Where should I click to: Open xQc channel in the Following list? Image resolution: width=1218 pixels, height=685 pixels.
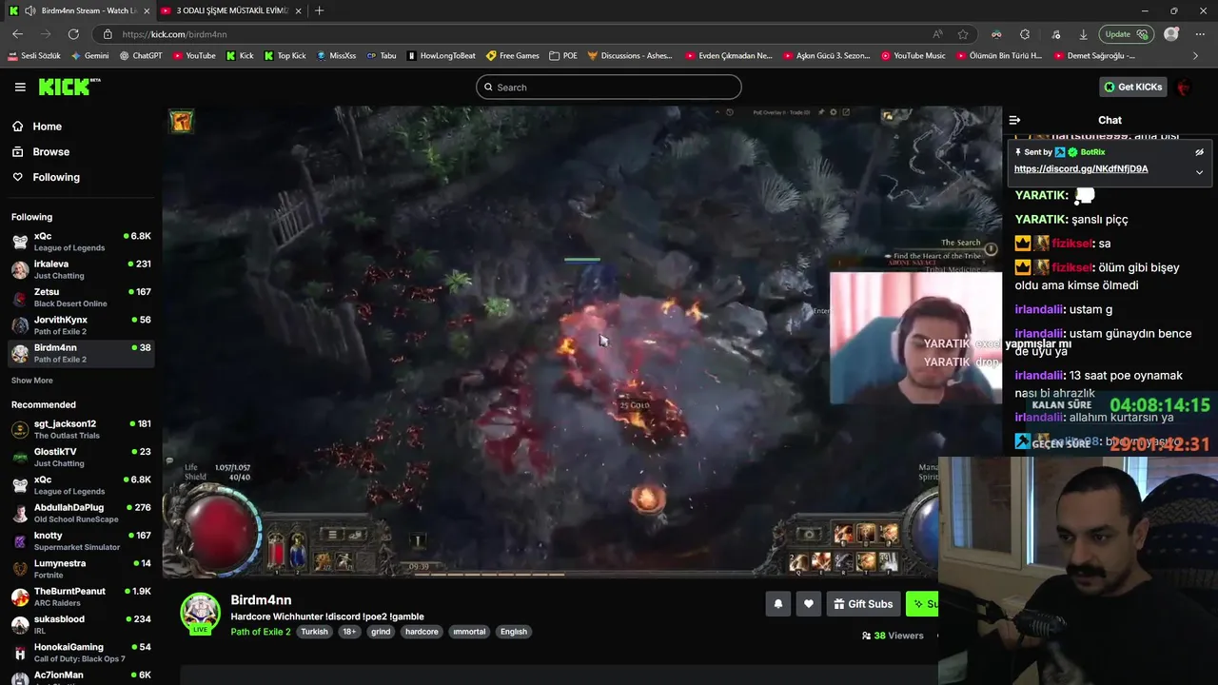coord(81,242)
